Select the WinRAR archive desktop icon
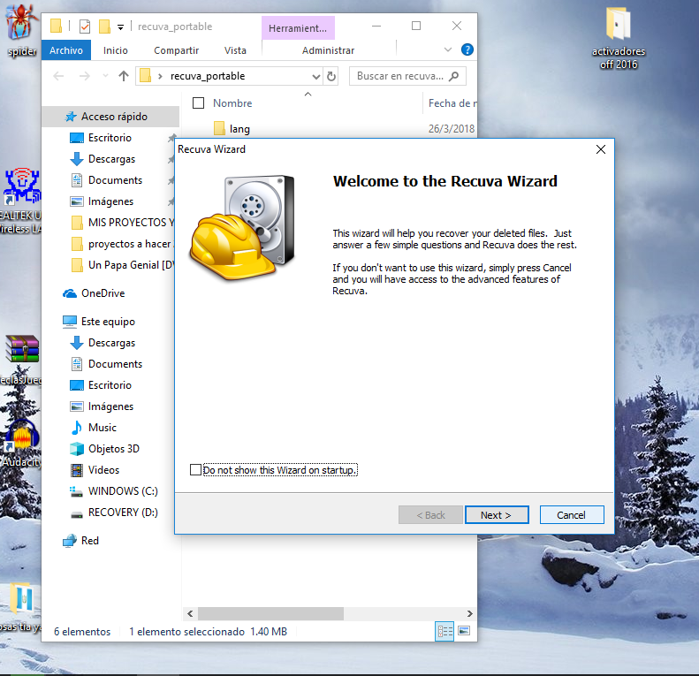 coord(20,361)
